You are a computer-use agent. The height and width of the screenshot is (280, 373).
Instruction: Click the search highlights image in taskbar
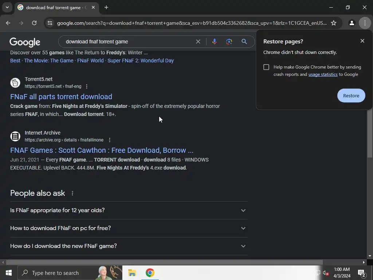click(109, 273)
